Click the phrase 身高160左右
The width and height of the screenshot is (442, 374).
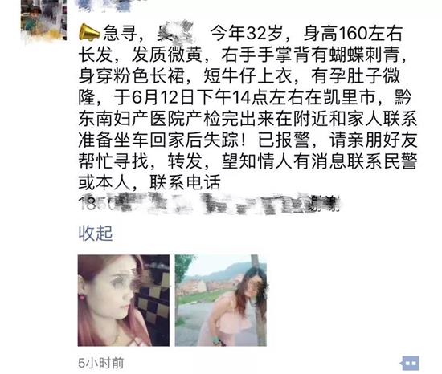tap(353, 33)
